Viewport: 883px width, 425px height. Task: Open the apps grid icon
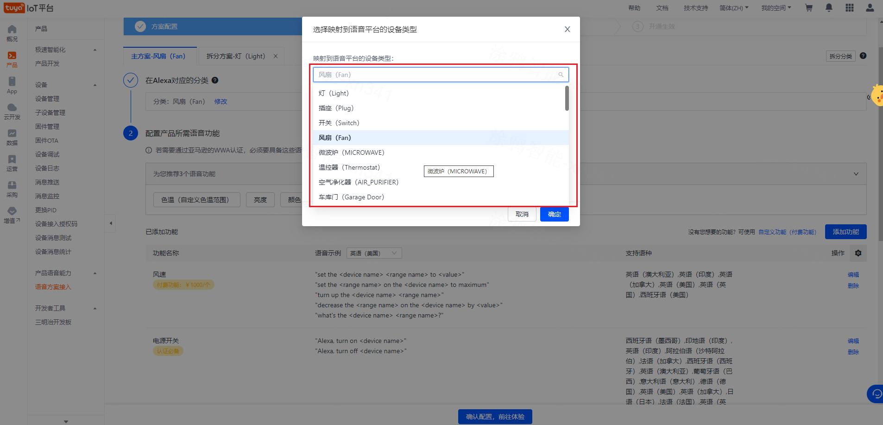point(849,8)
